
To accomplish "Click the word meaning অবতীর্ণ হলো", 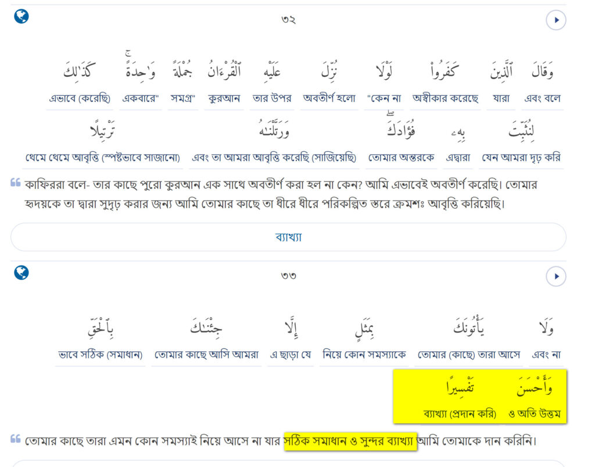I will click(x=329, y=98).
